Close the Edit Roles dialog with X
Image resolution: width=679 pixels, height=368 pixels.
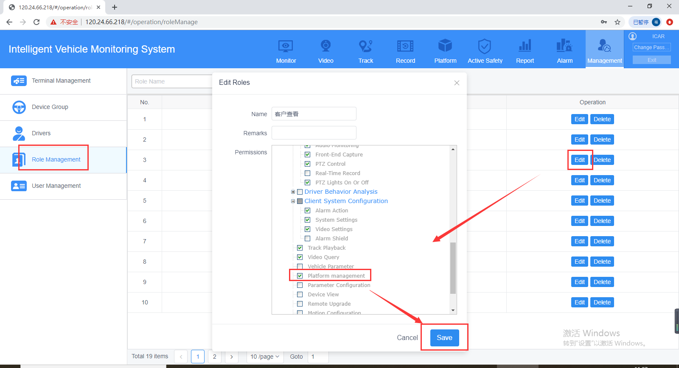[457, 83]
